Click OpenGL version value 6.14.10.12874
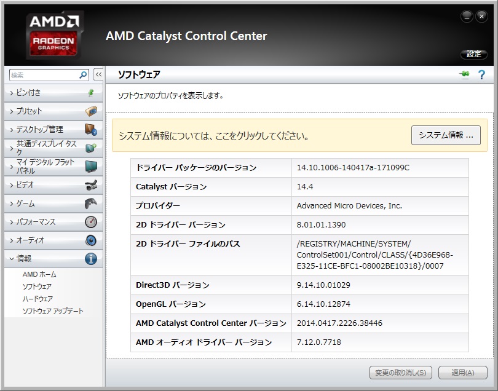The height and width of the screenshot is (391, 498). (323, 304)
